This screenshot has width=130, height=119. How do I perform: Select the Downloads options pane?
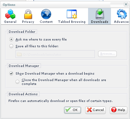click(100, 16)
